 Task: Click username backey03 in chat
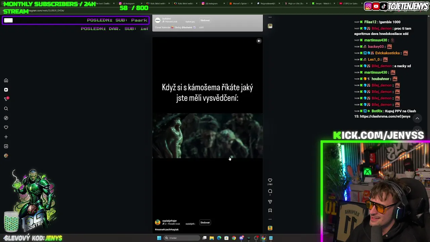376,47
